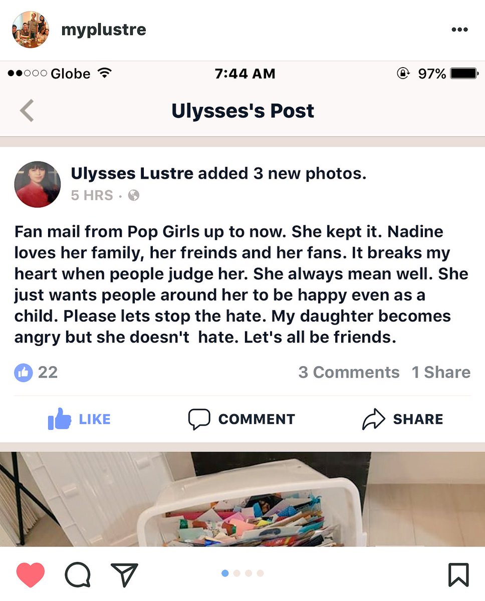Send the post using the paper plane icon
The image size is (485, 601).
click(124, 574)
